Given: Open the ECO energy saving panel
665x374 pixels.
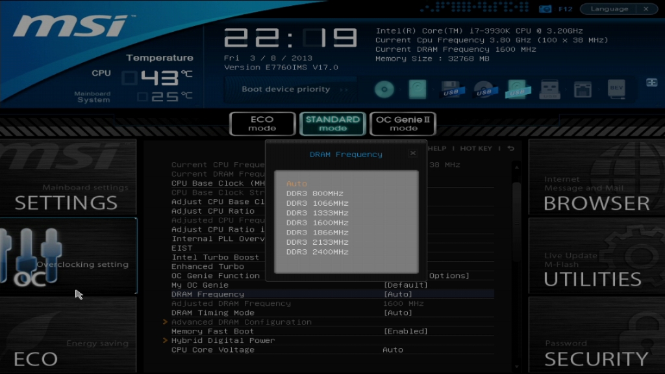Looking at the screenshot, I should click(x=68, y=335).
